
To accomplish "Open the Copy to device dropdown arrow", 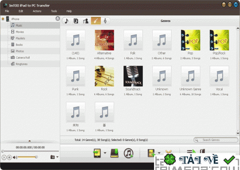I will [105, 153].
